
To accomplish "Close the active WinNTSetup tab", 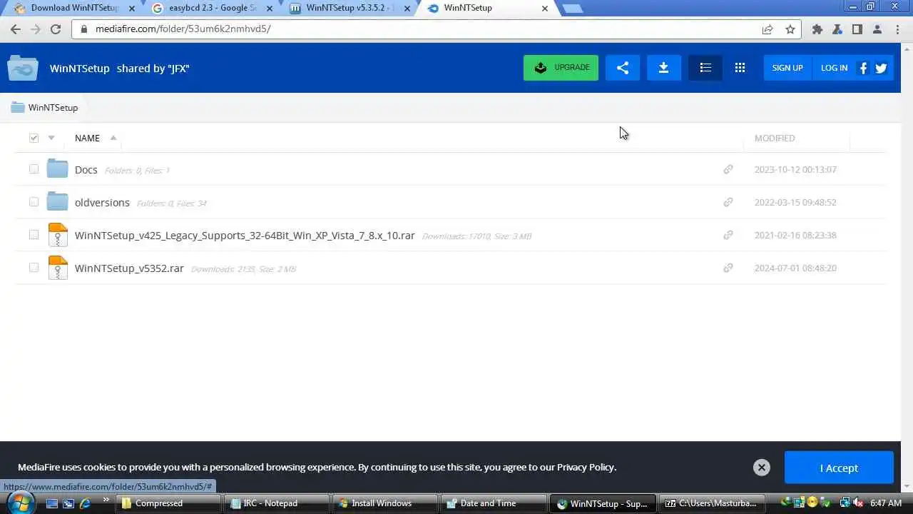I will coord(545,9).
